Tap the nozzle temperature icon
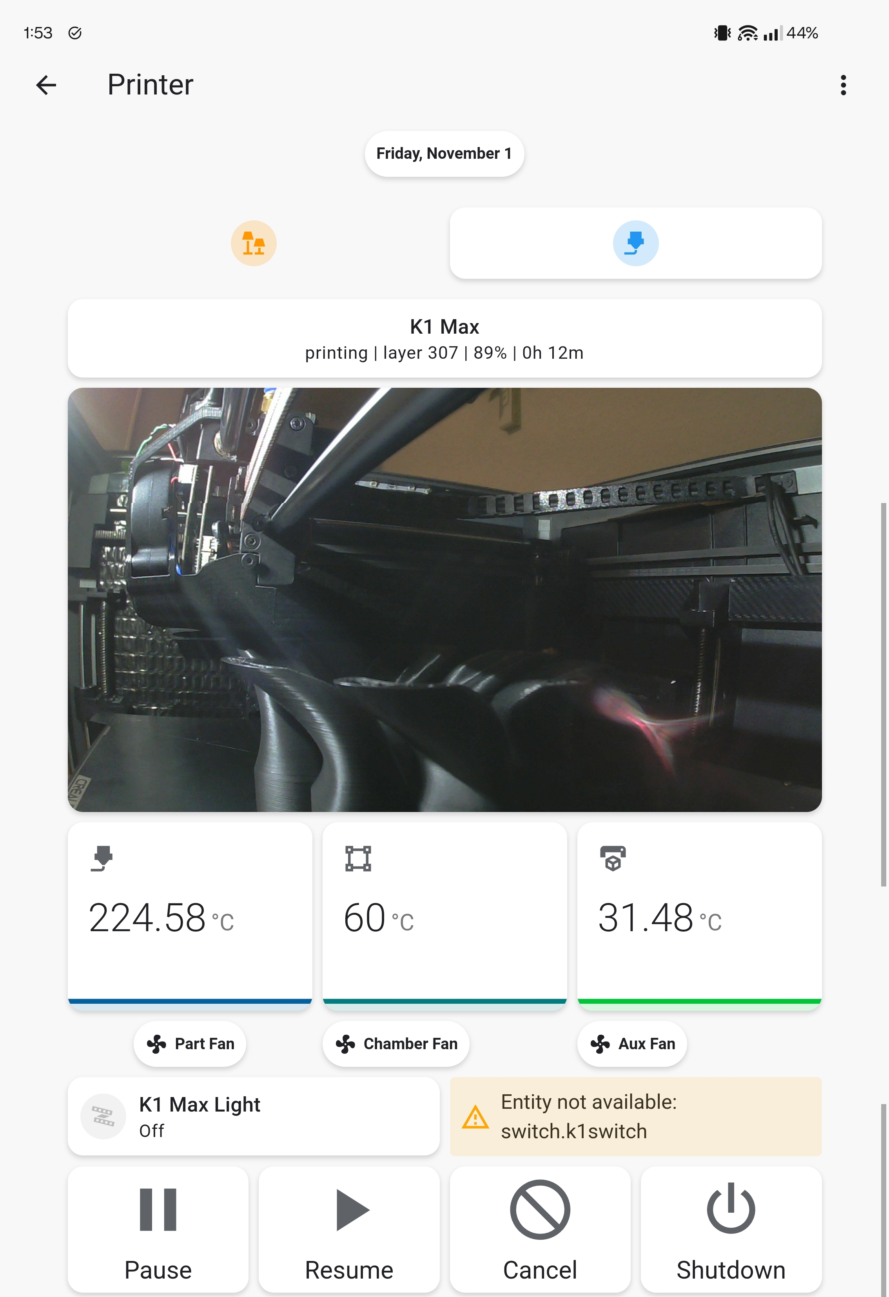The height and width of the screenshot is (1297, 889). [102, 858]
